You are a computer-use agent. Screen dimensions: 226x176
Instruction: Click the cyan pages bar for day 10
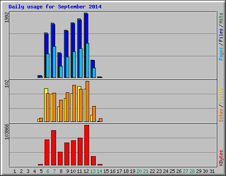coord(74,65)
